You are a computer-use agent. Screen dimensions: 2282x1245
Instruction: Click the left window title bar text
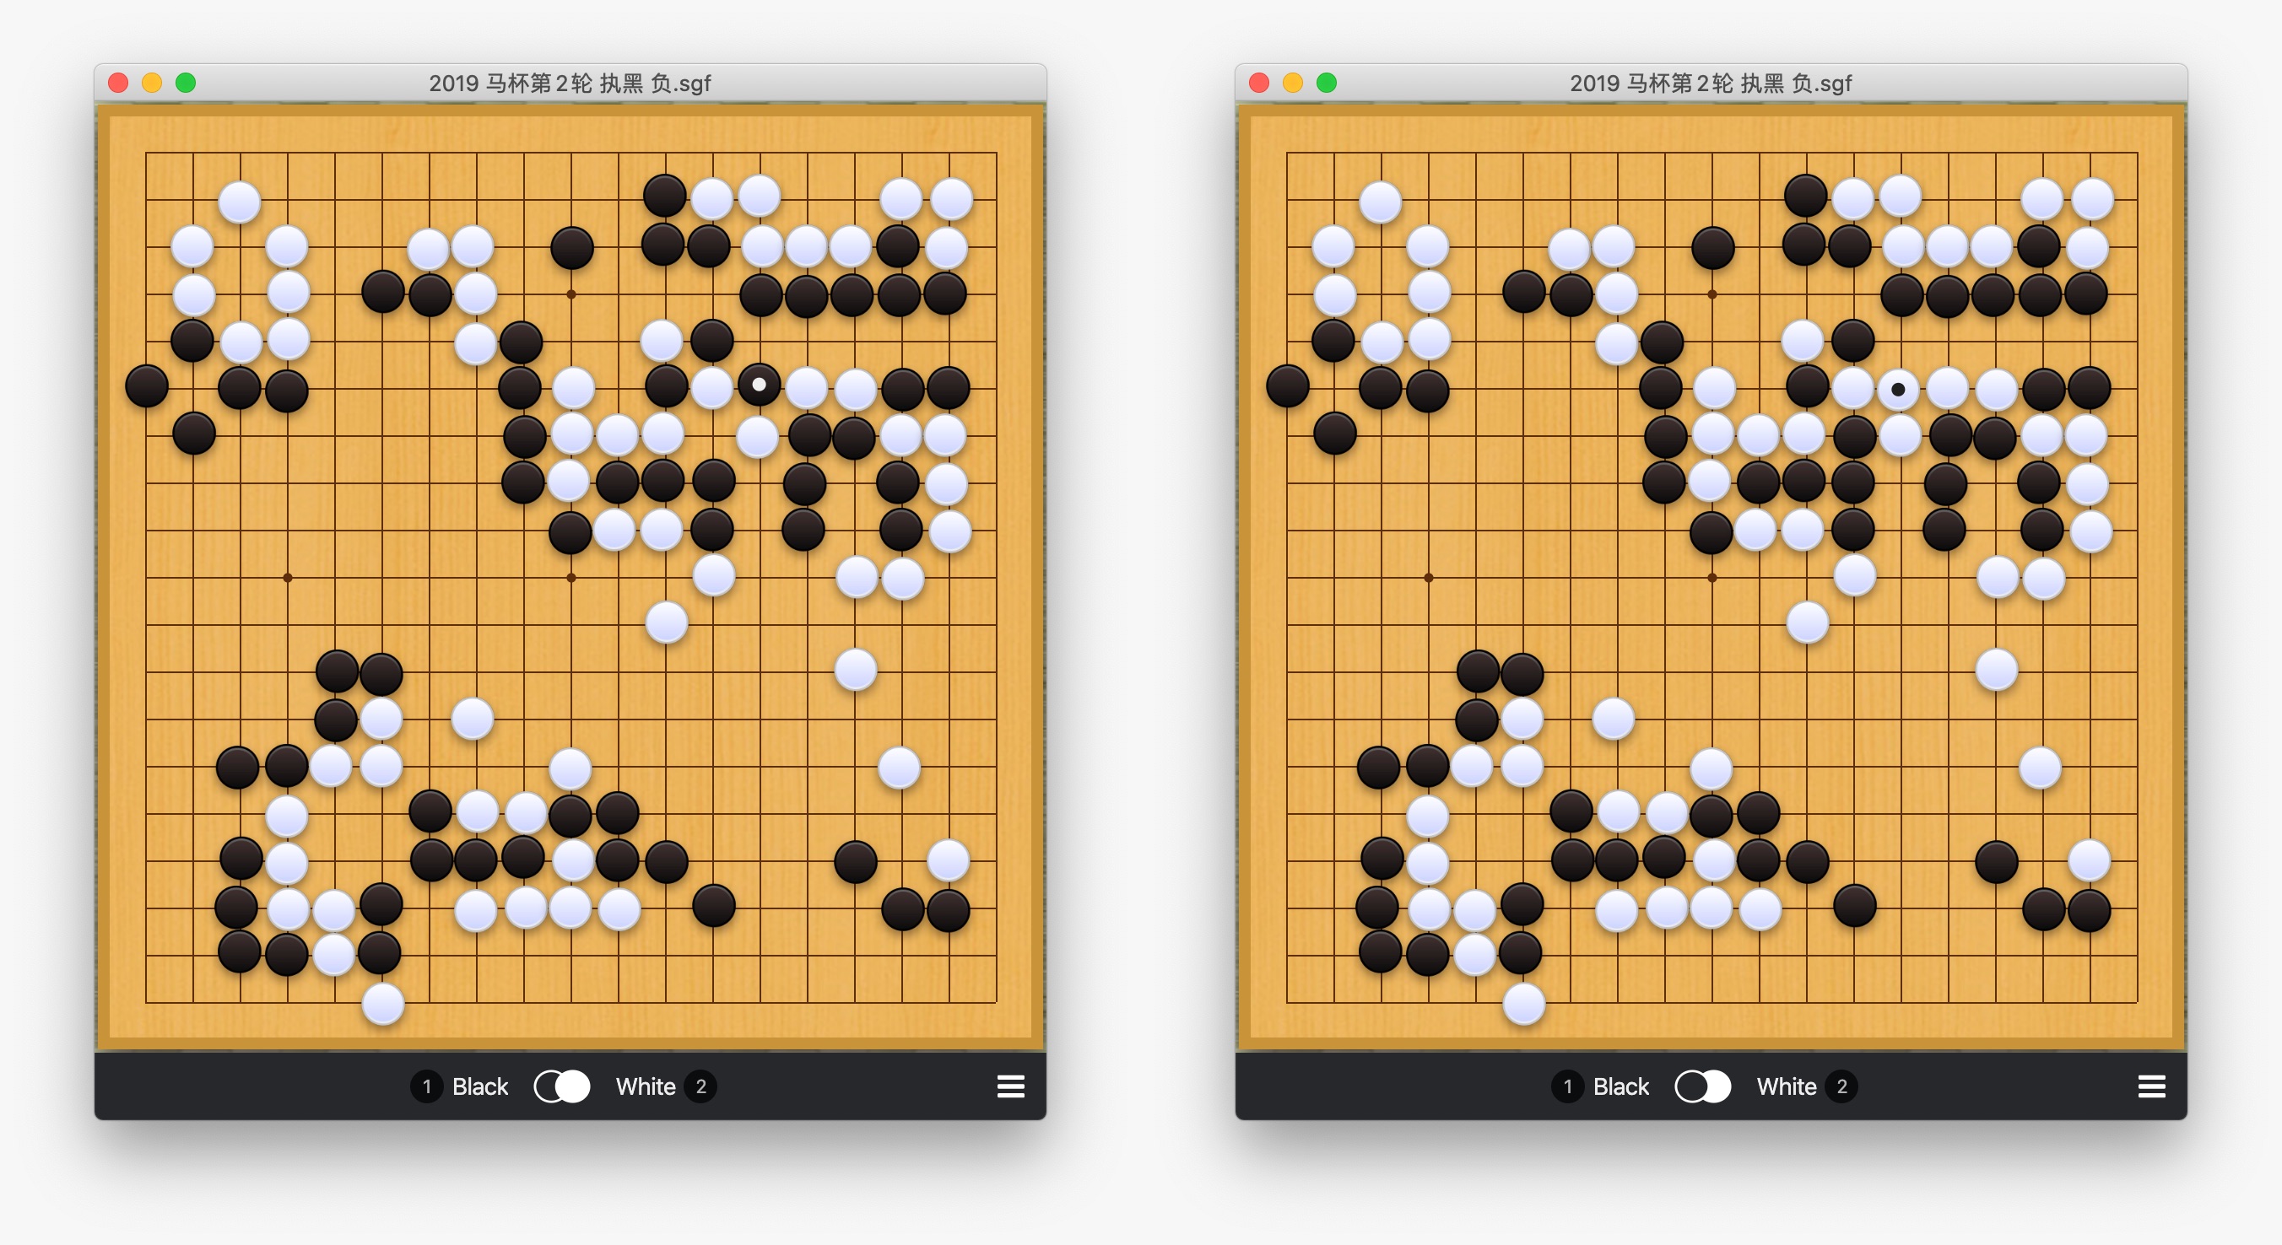click(x=570, y=84)
